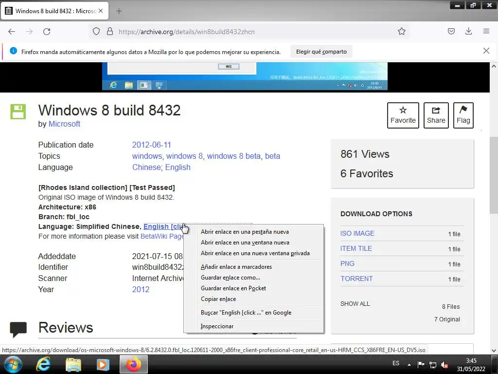
Task: Launch Internet Explorer from the taskbar
Action: coord(43,364)
